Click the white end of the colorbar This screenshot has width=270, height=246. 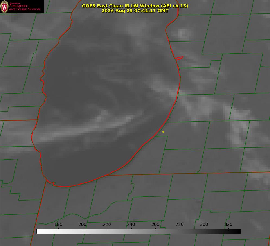coord(39,232)
